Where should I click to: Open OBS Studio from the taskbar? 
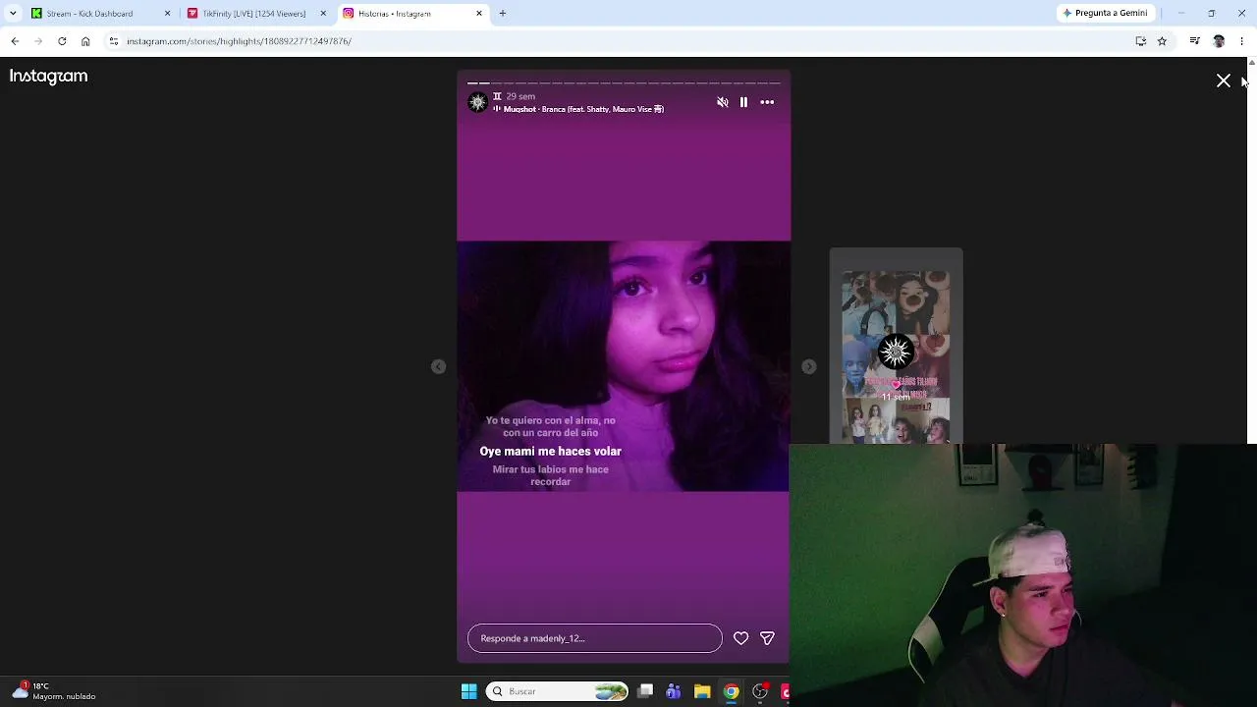click(760, 691)
